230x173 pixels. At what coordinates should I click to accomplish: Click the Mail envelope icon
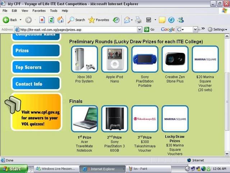127,20
